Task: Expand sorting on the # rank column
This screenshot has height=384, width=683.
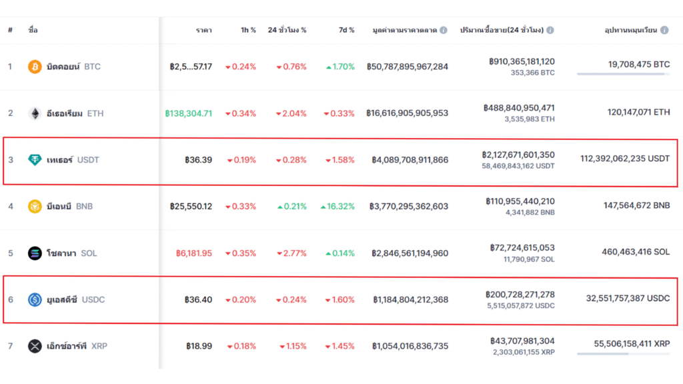Action: pyautogui.click(x=9, y=29)
